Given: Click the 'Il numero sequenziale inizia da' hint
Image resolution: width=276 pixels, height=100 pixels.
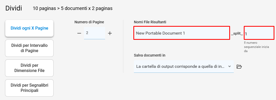Looking at the screenshot, I should tap(256, 47).
